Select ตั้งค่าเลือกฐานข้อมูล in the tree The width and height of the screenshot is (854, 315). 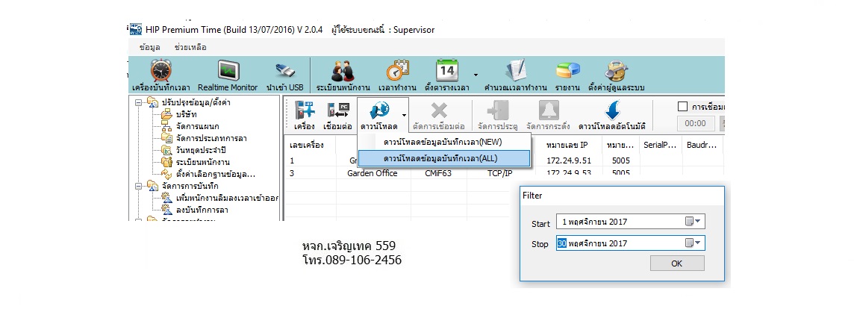coord(216,175)
